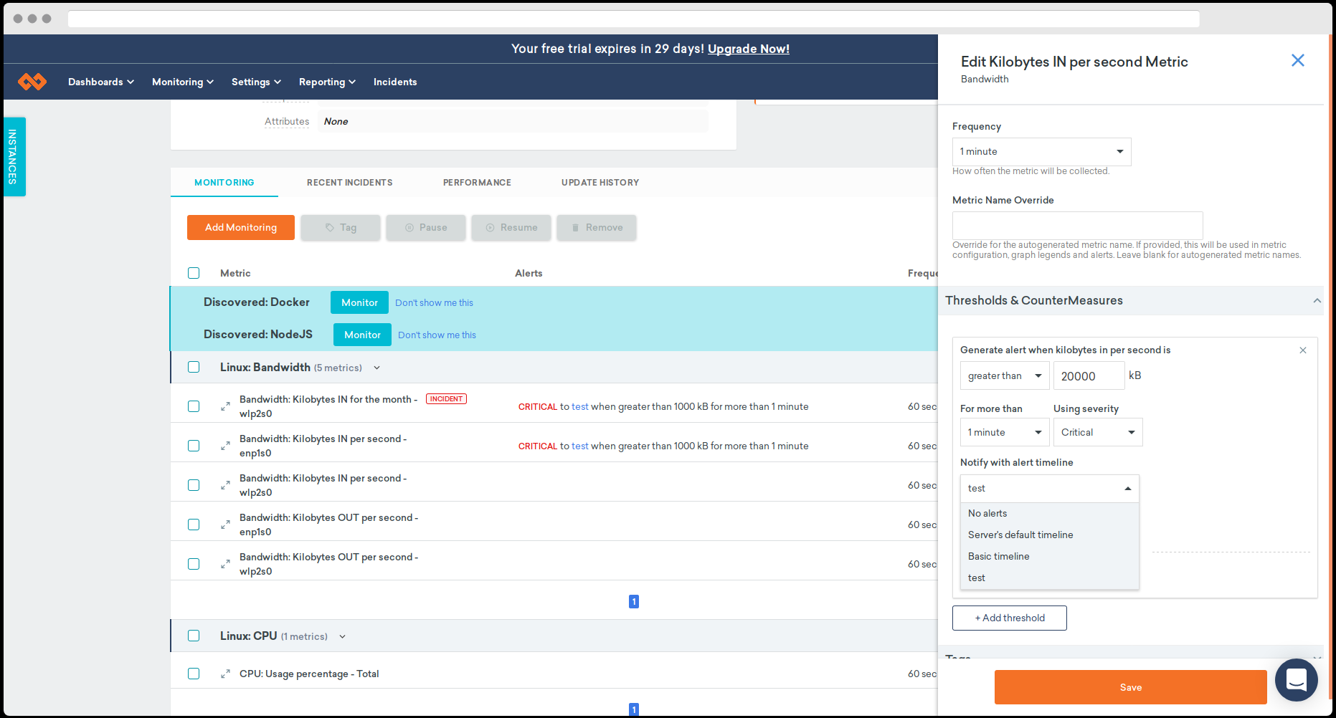This screenshot has width=1336, height=718.
Task: Open the greater than comparison dropdown
Action: point(1005,375)
